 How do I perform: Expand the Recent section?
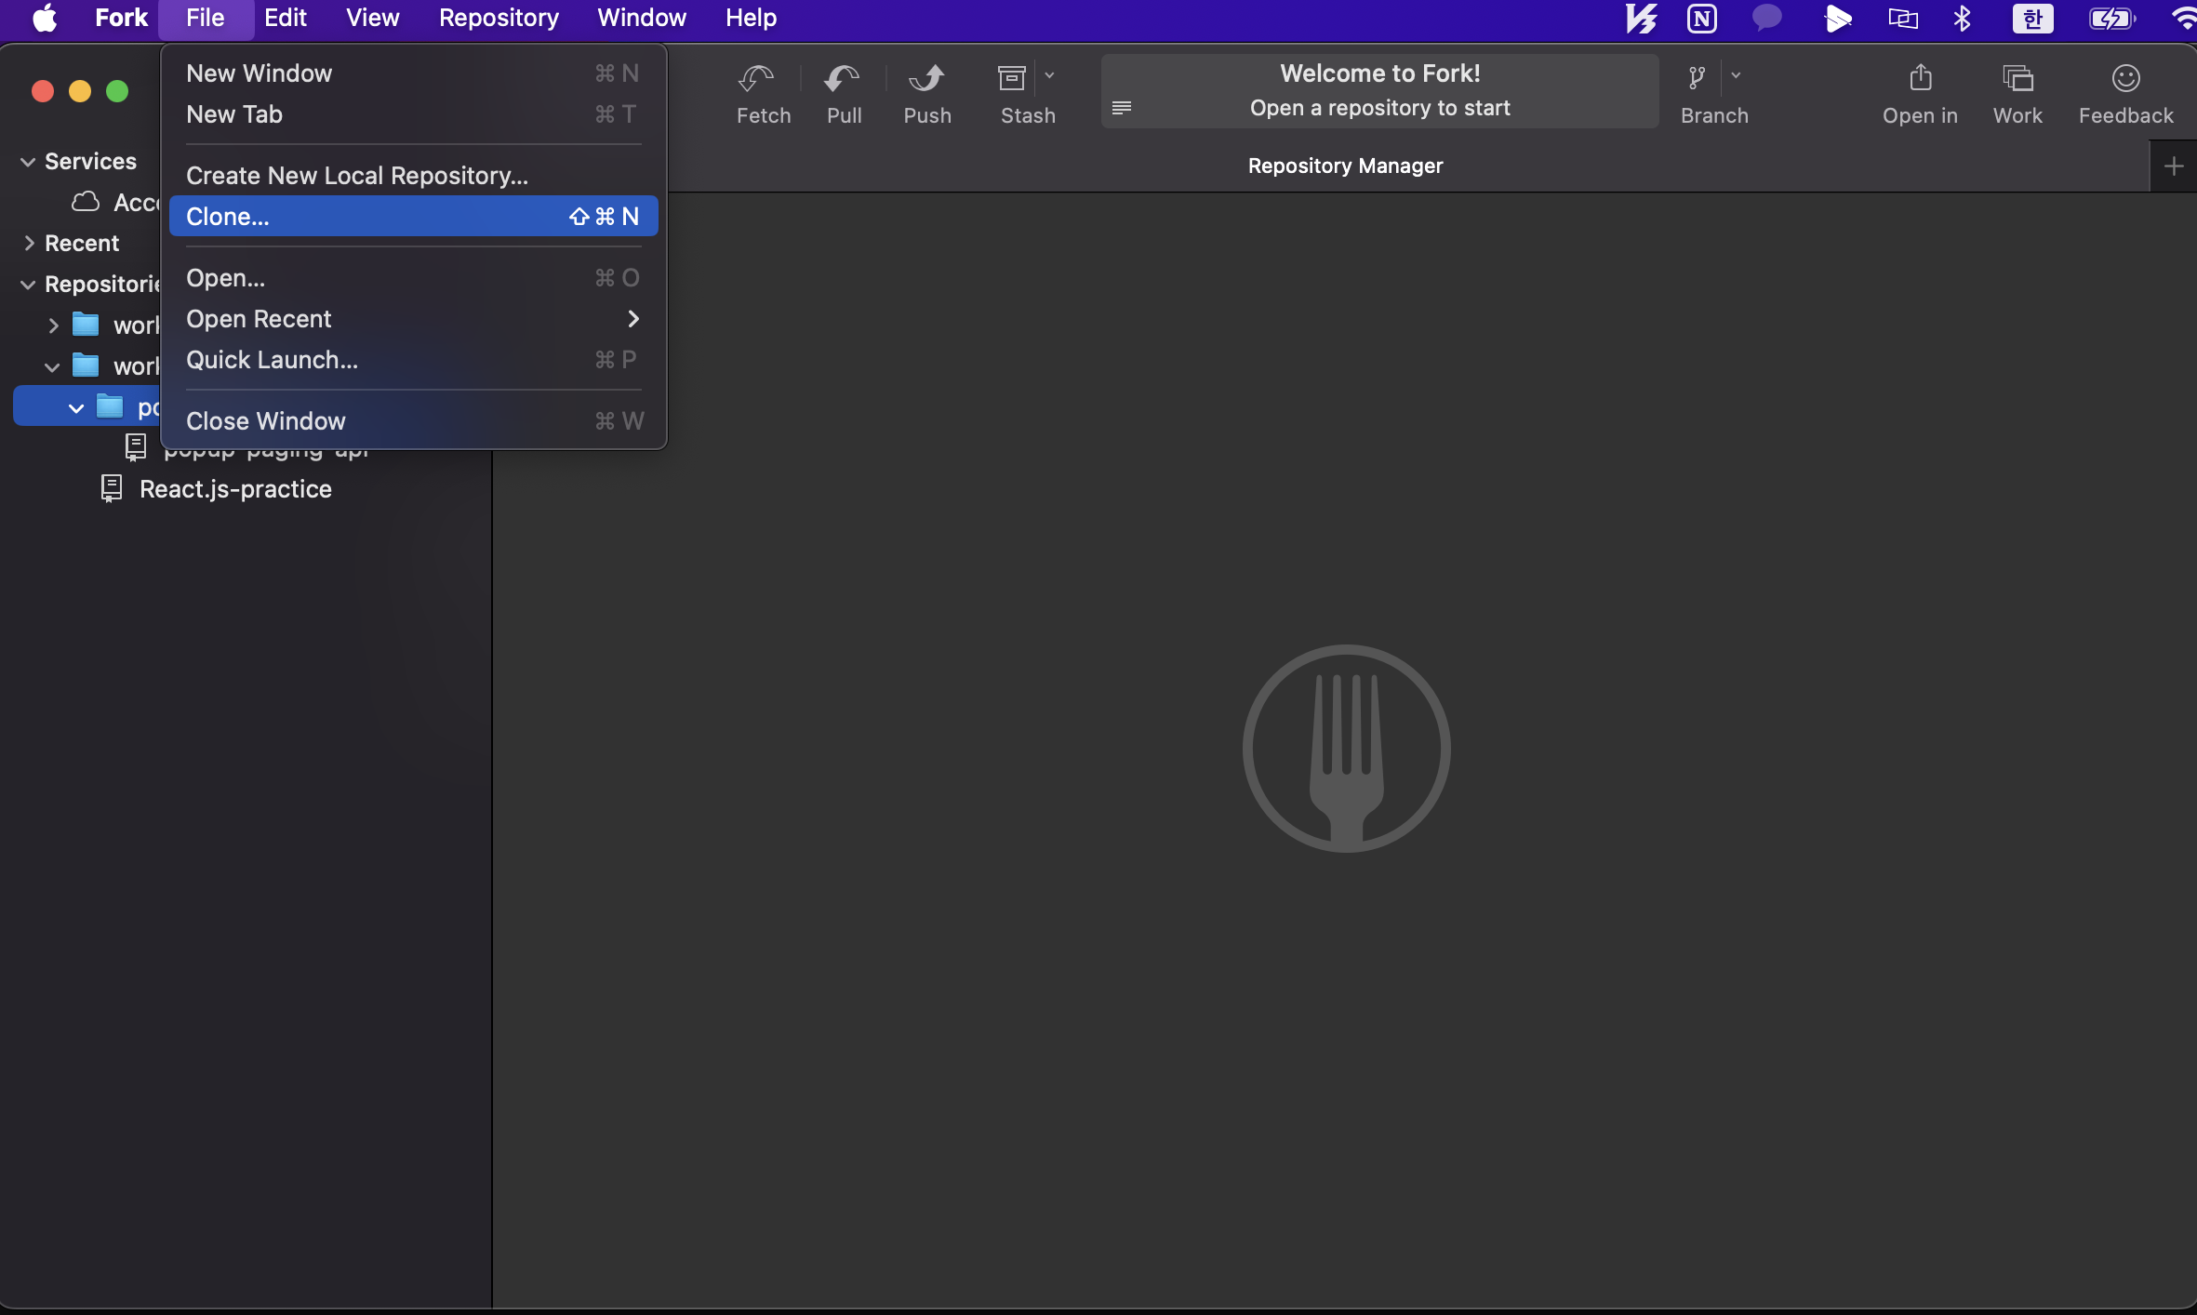tap(29, 244)
